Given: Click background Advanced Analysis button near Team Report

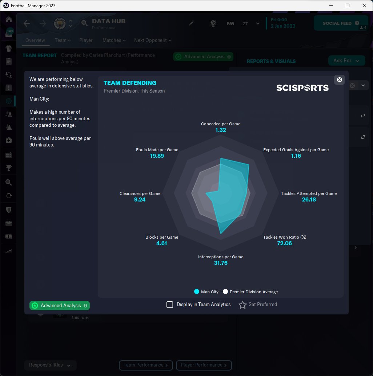Looking at the screenshot, I should (203, 57).
